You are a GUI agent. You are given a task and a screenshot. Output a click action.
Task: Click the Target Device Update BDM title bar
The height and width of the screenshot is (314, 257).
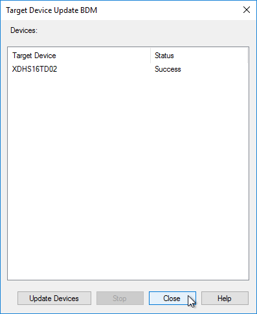[121, 10]
